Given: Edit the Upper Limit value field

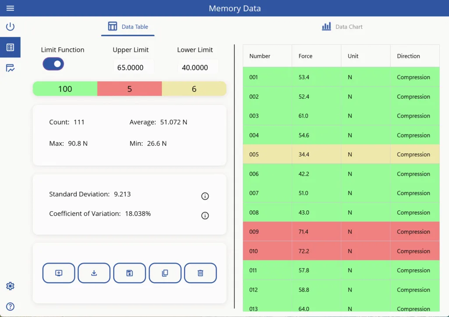Looking at the screenshot, I should point(131,68).
